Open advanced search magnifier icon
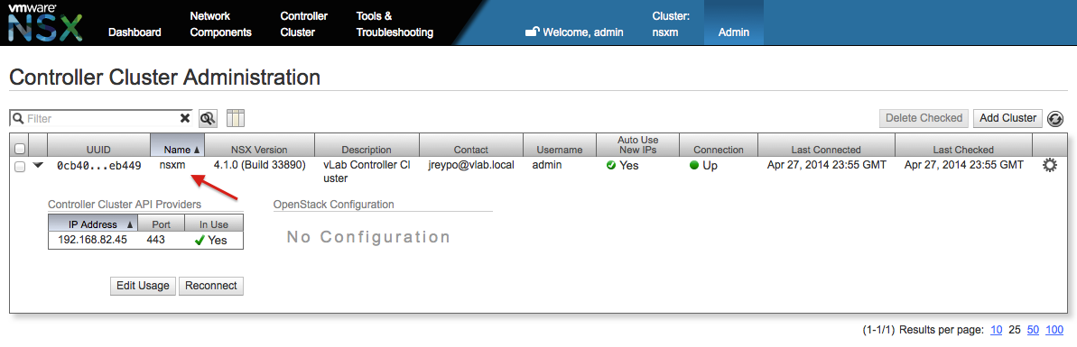The width and height of the screenshot is (1077, 347). 208,119
